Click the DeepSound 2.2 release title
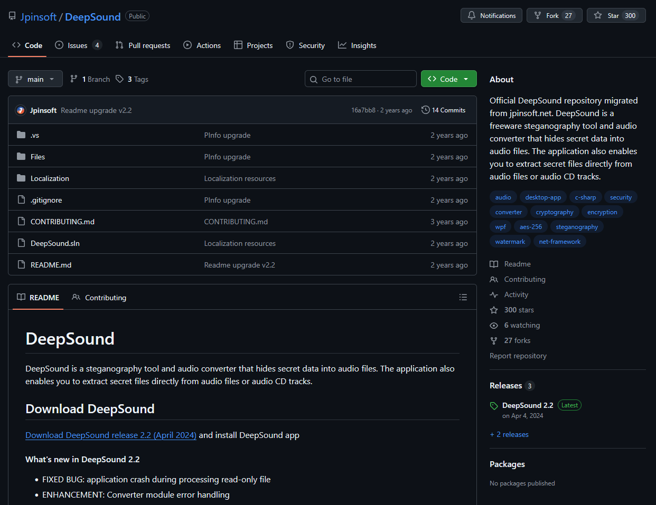The image size is (656, 505). point(528,405)
